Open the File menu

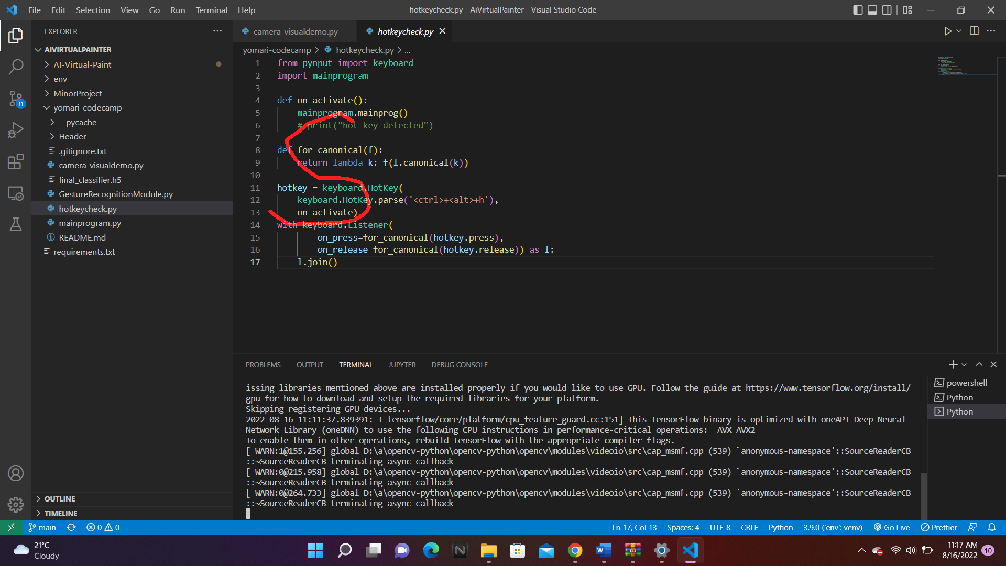35,10
